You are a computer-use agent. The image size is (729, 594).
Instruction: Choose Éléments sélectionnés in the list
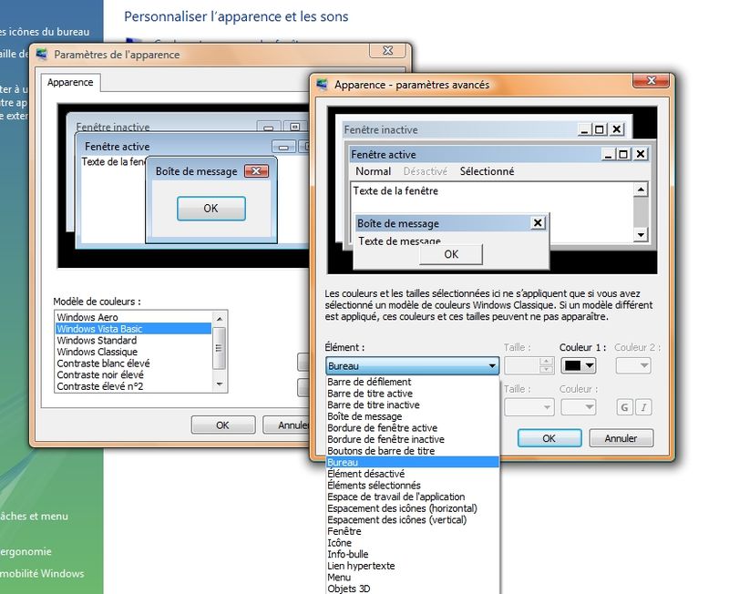point(413,486)
